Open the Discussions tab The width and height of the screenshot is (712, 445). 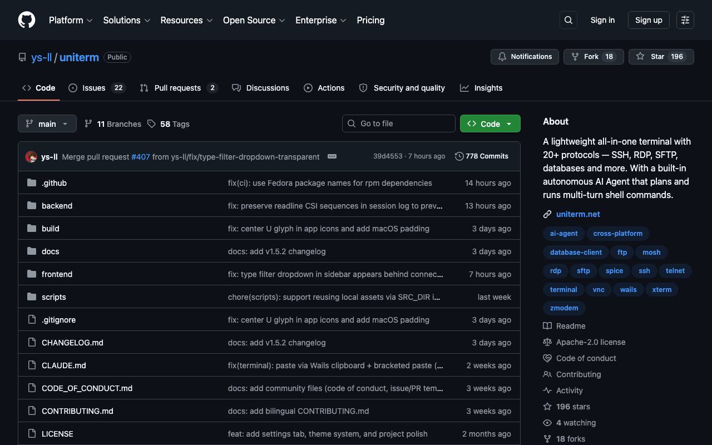(x=260, y=88)
